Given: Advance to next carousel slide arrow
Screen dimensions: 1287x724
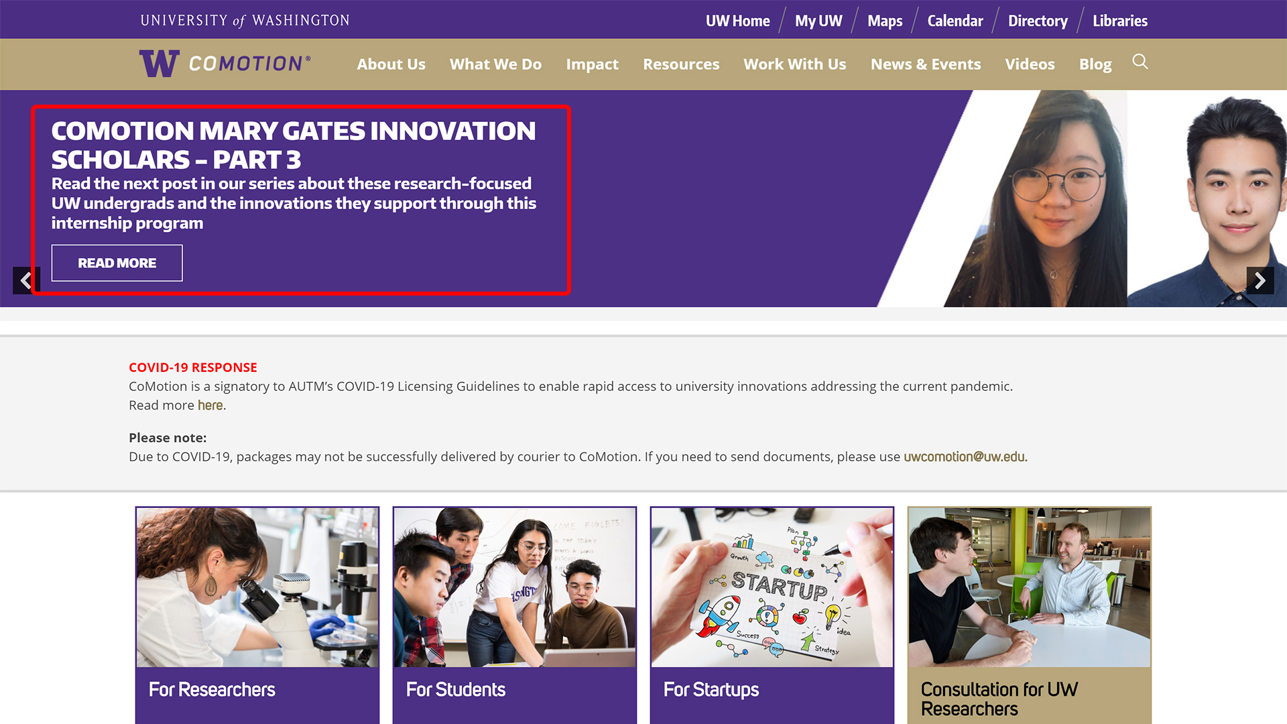Looking at the screenshot, I should [1260, 280].
